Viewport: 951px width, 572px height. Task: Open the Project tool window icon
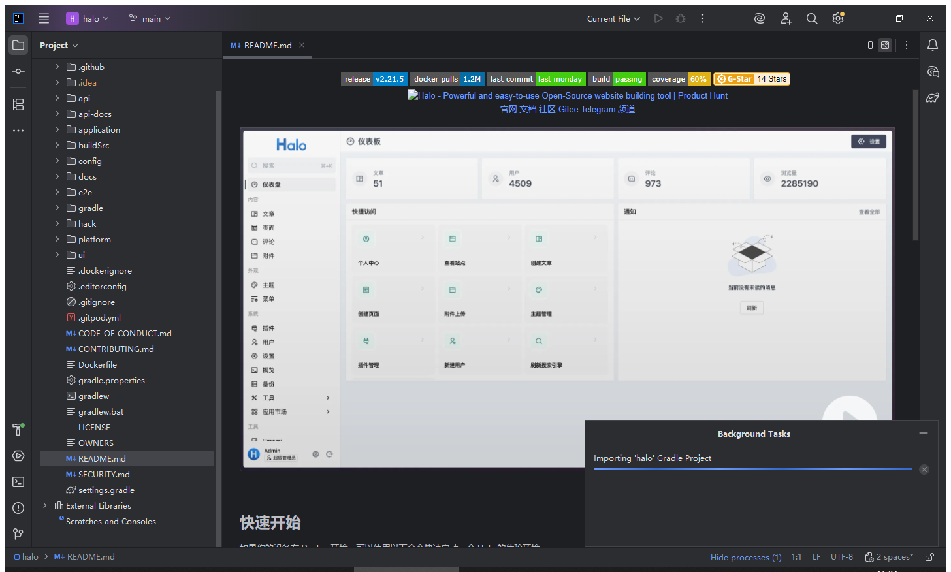(18, 45)
